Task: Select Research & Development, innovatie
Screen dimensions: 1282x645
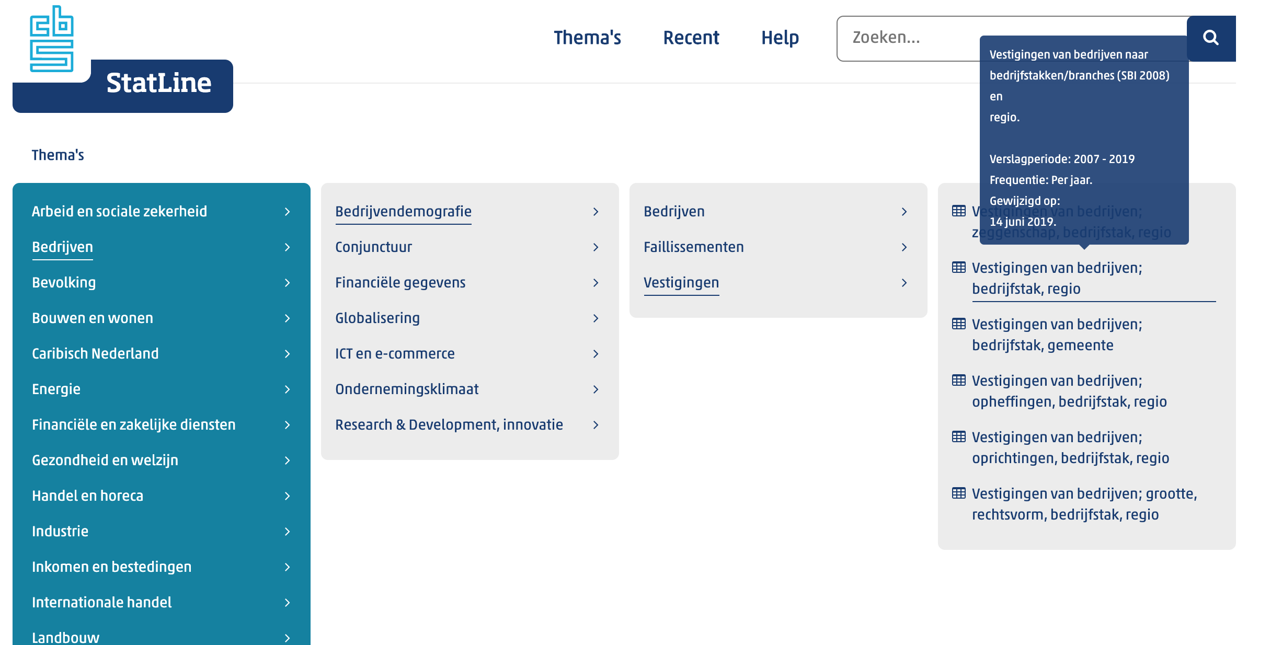Action: click(x=449, y=425)
